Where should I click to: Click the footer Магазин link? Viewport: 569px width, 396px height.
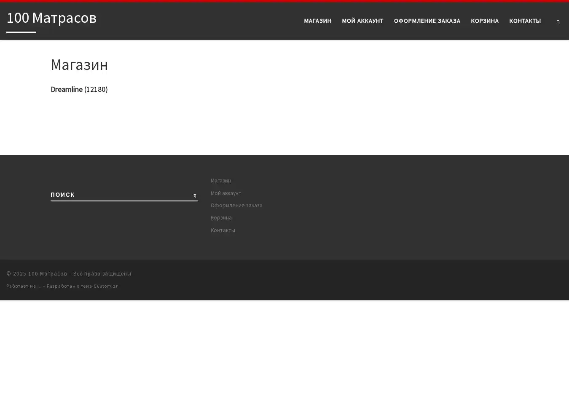(x=220, y=181)
